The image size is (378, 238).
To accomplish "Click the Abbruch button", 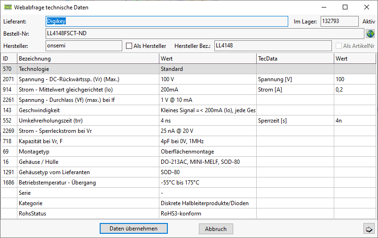I will click(x=216, y=229).
